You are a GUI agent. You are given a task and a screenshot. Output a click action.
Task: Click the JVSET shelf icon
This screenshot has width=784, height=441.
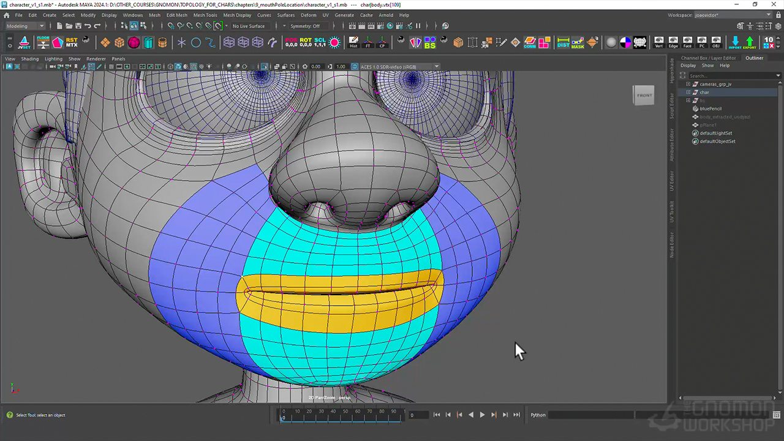tap(24, 42)
